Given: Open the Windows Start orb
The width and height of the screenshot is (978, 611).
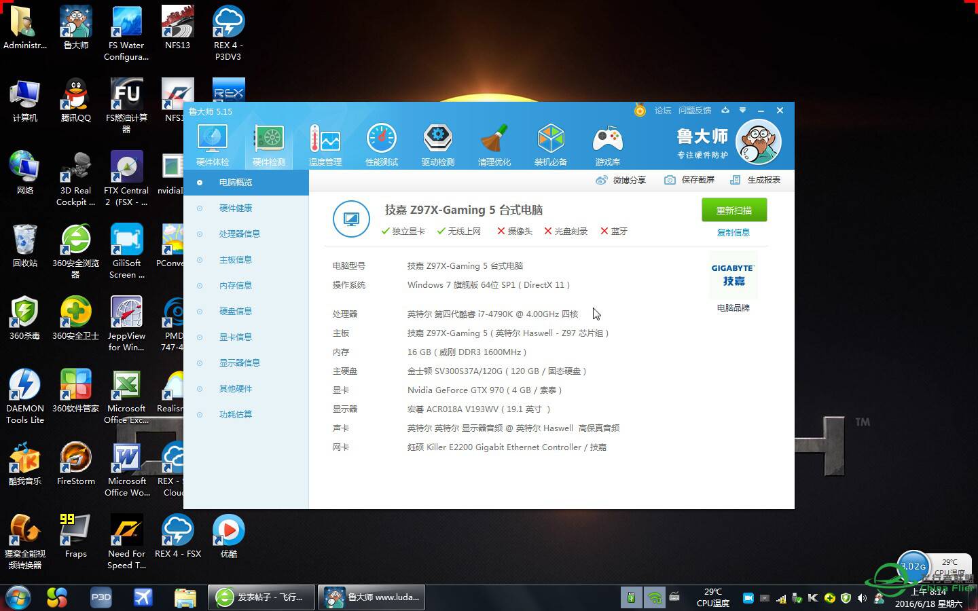Looking at the screenshot, I should click(18, 598).
